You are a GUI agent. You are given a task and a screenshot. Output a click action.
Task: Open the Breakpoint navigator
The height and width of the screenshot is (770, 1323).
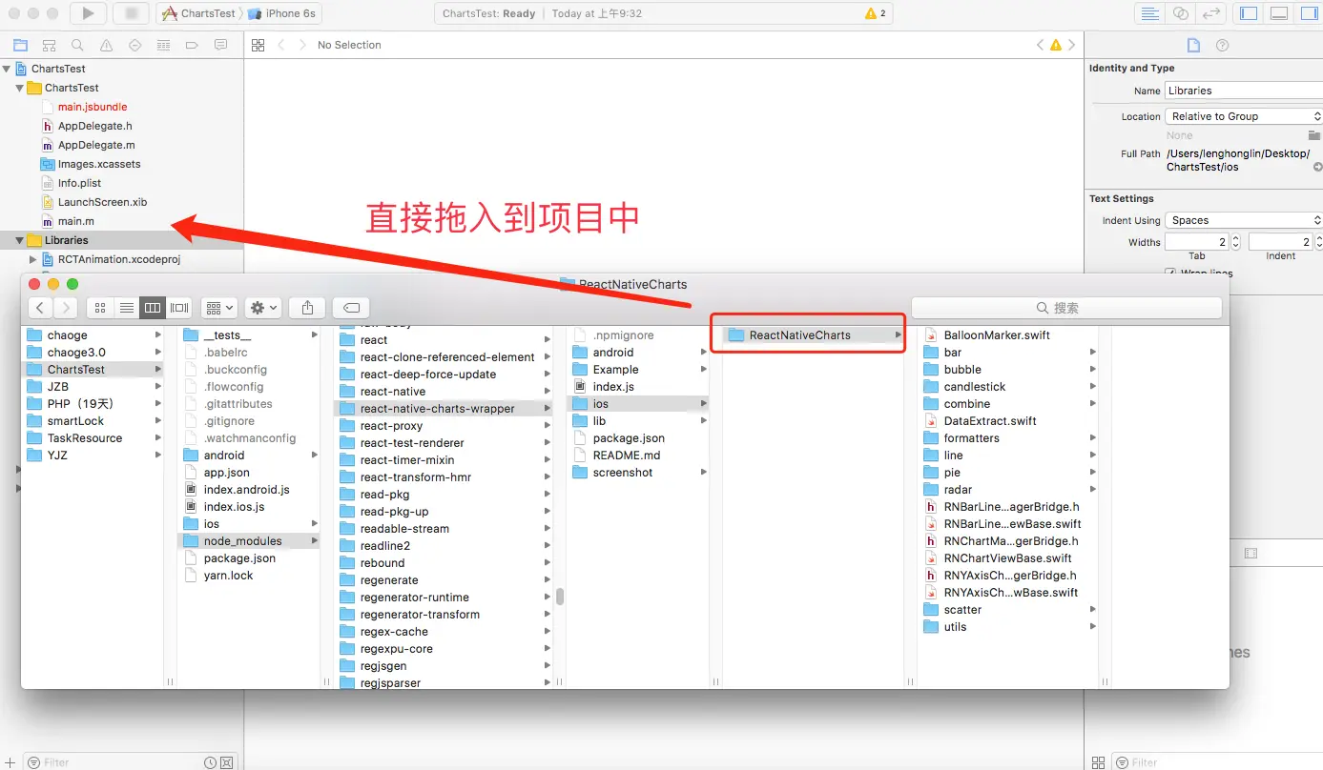point(192,45)
